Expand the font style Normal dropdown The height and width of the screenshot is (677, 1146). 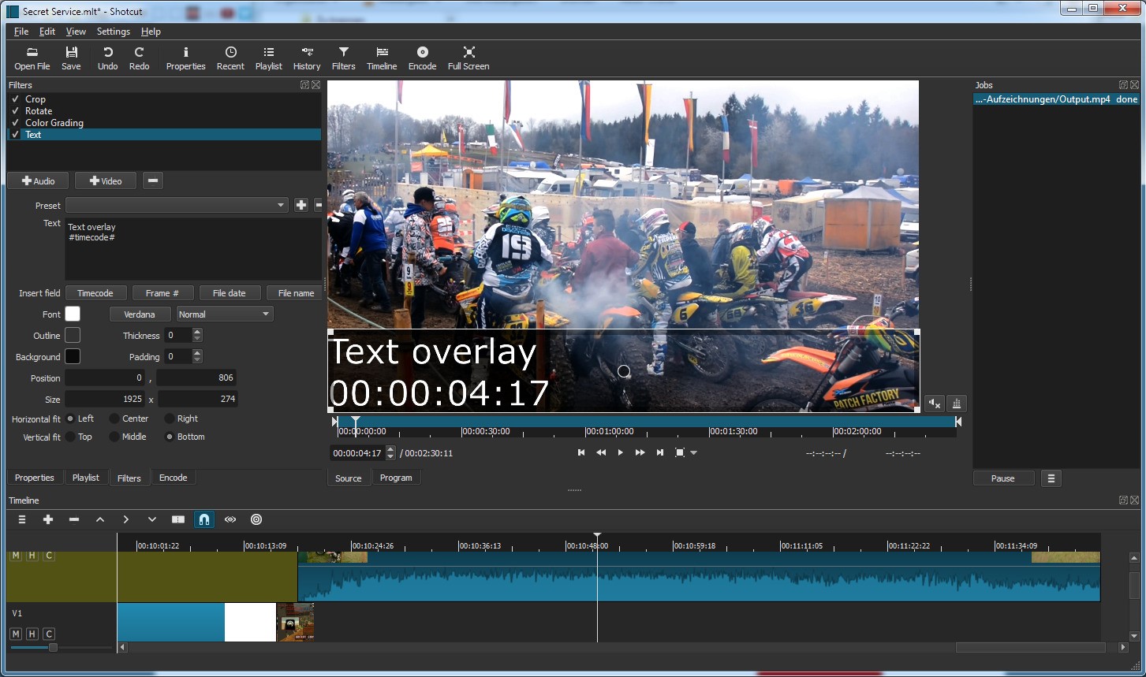(x=225, y=314)
